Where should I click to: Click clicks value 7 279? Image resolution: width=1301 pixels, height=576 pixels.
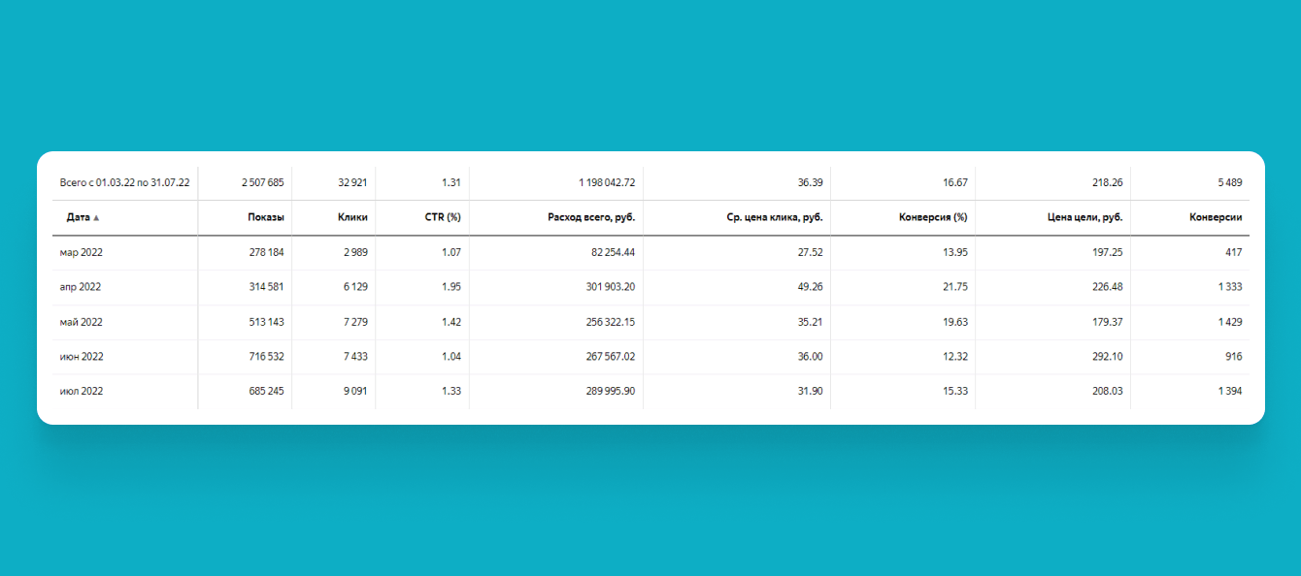[x=353, y=322]
